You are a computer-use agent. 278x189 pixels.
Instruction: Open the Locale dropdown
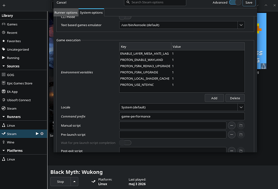(182, 107)
